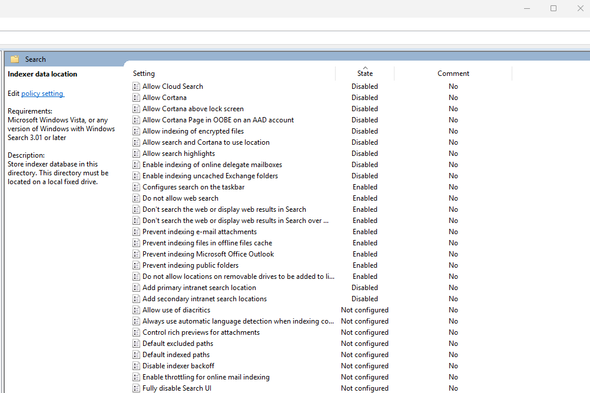Click icon beside Default indexed paths

136,355
